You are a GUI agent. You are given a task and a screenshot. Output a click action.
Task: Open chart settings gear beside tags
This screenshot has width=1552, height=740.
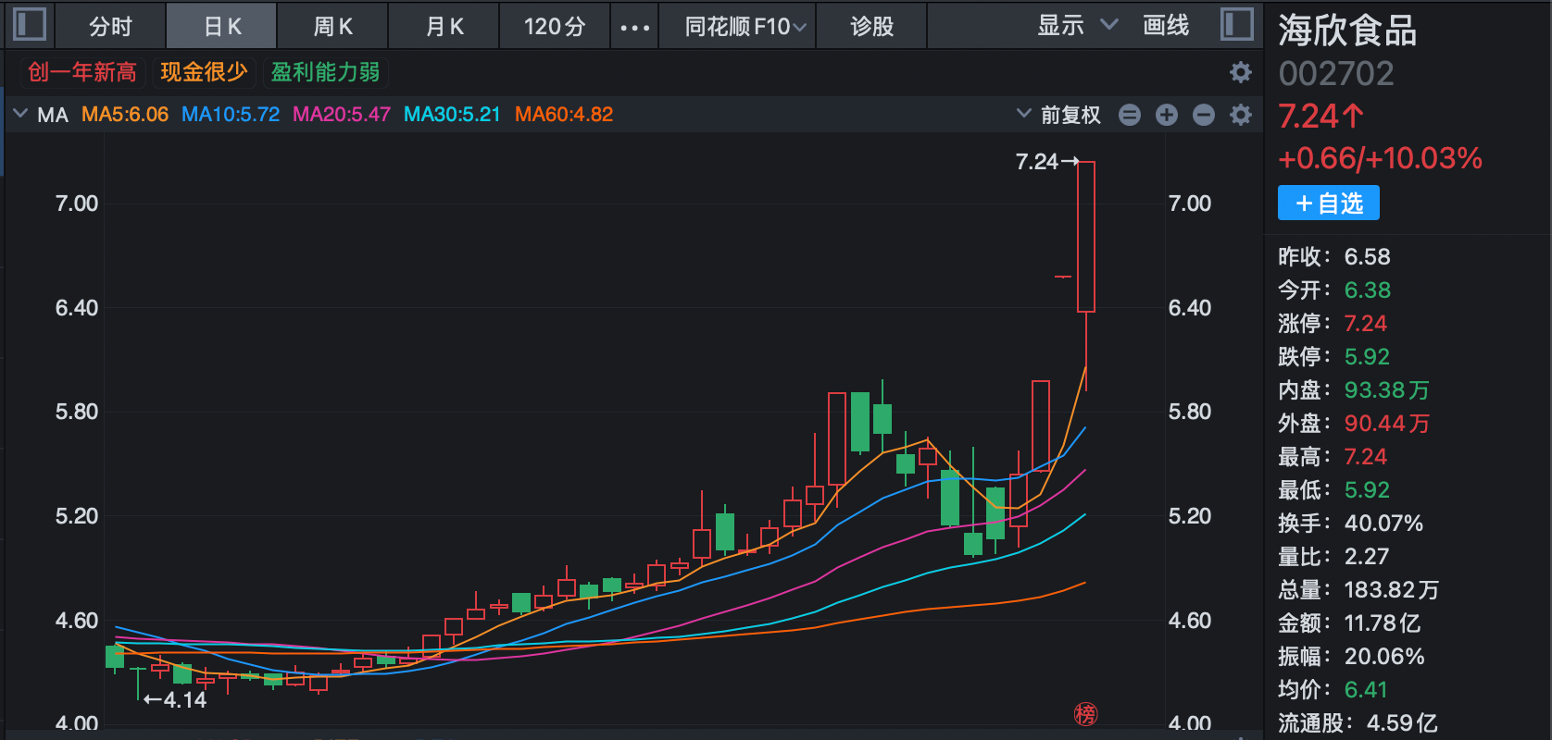1241,72
